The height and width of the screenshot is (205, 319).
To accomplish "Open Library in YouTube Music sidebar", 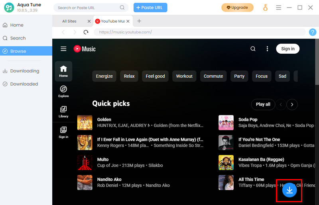I will (63, 112).
